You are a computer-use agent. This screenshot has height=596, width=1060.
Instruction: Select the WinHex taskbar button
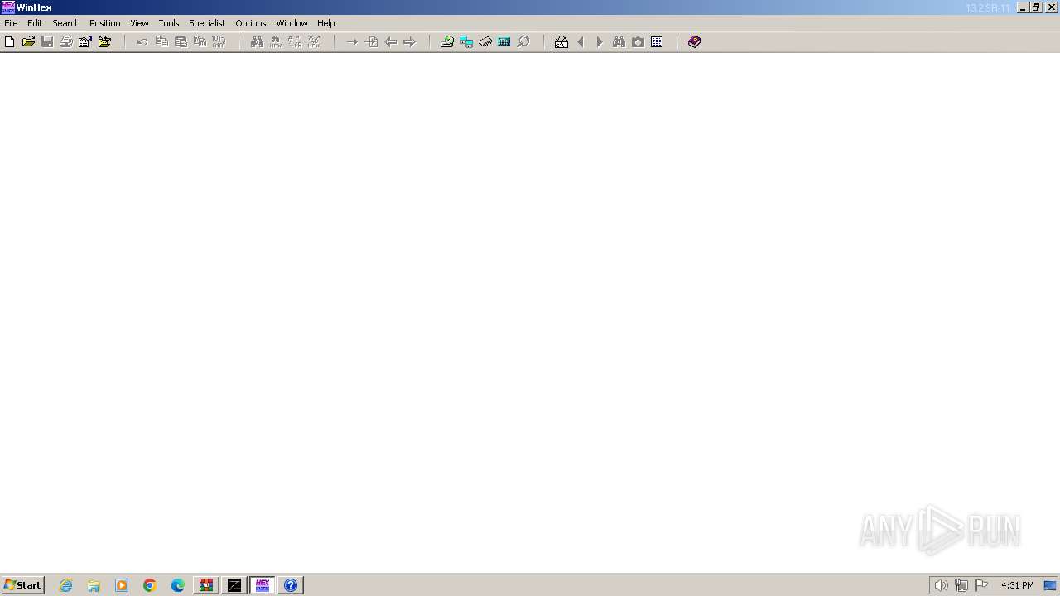(263, 585)
